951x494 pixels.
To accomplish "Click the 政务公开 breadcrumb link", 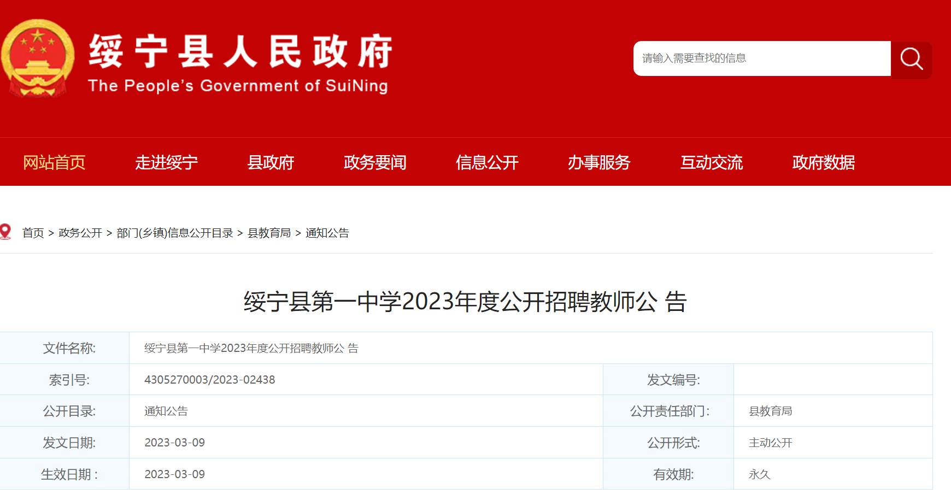I will 80,233.
